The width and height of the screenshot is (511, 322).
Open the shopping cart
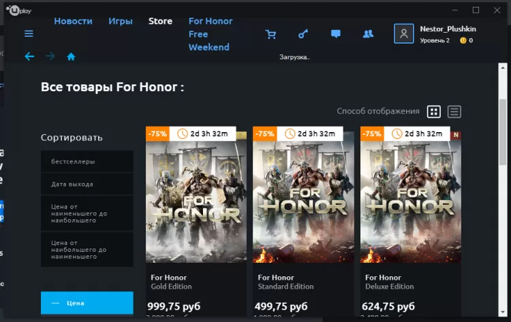click(270, 34)
